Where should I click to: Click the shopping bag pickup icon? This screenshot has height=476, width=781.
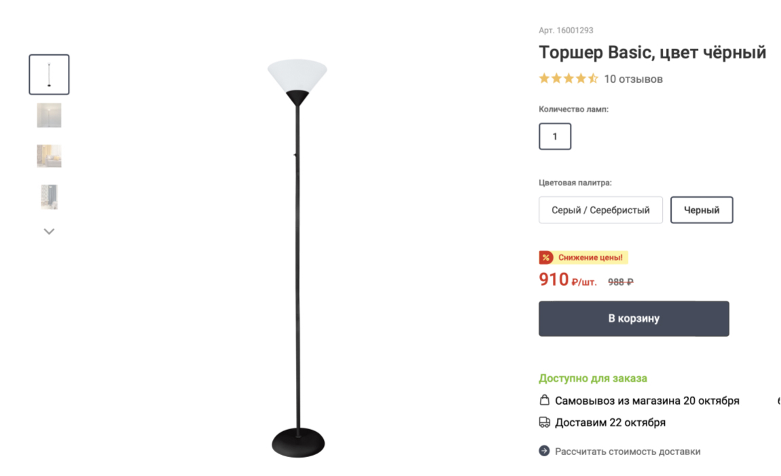pos(544,401)
